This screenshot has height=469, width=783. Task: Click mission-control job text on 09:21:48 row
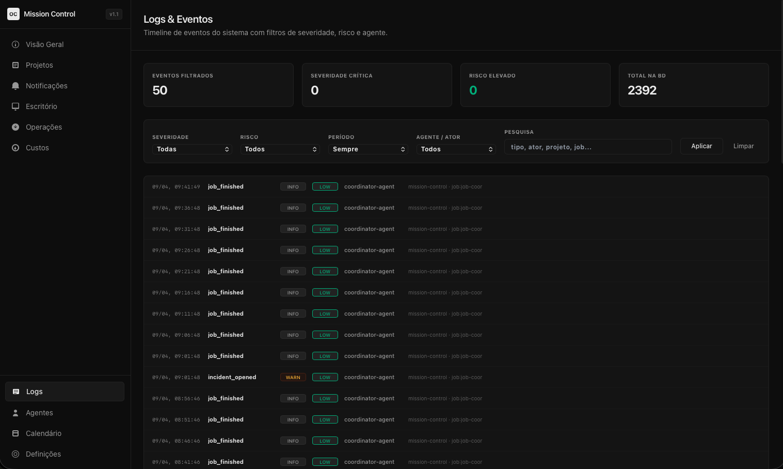445,271
